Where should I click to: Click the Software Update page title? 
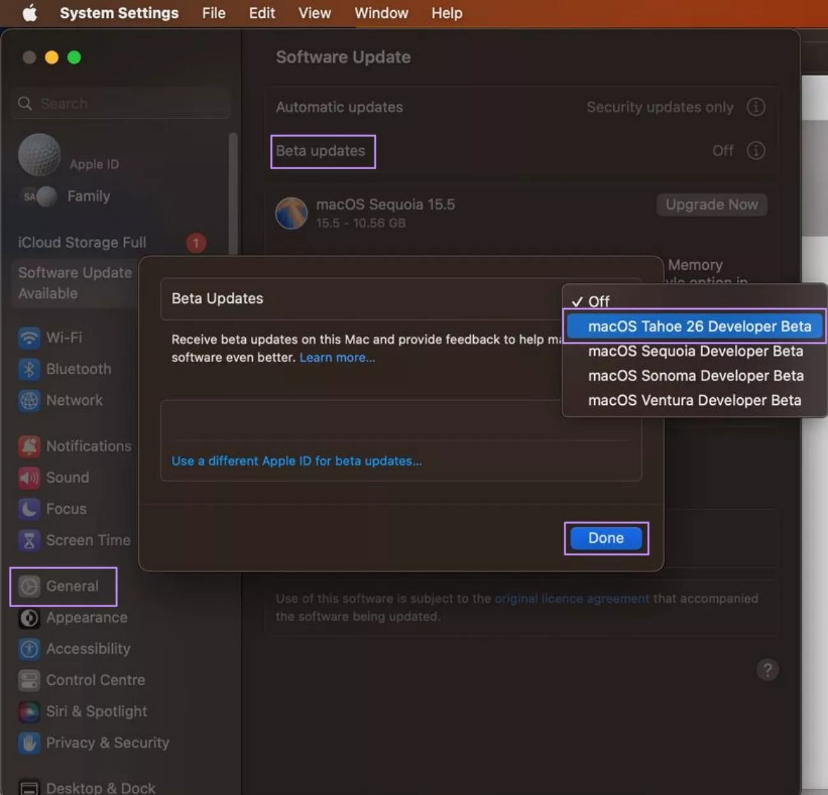point(343,57)
